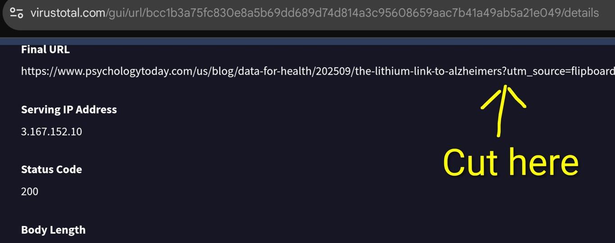Select the "Body Length" heading
Screen dimensions: 615x243
click(x=53, y=230)
